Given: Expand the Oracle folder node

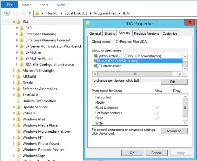Looking at the screenshot, I should point(14,83).
